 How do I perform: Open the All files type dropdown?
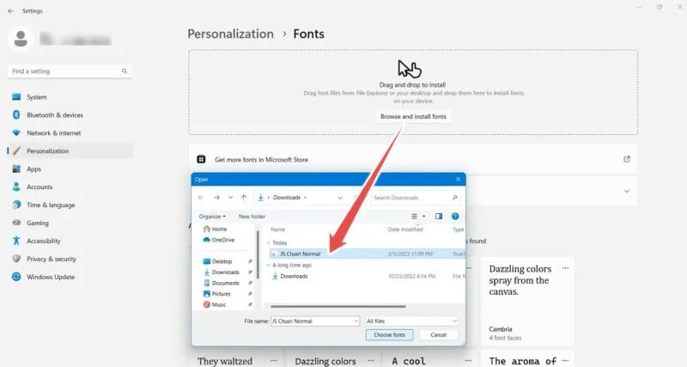point(411,321)
